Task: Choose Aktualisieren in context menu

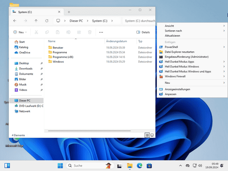Action: point(192,36)
